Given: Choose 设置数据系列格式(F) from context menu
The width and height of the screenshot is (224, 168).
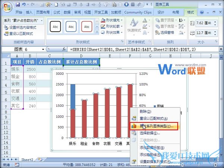Looking at the screenshot, I should pos(155,162).
